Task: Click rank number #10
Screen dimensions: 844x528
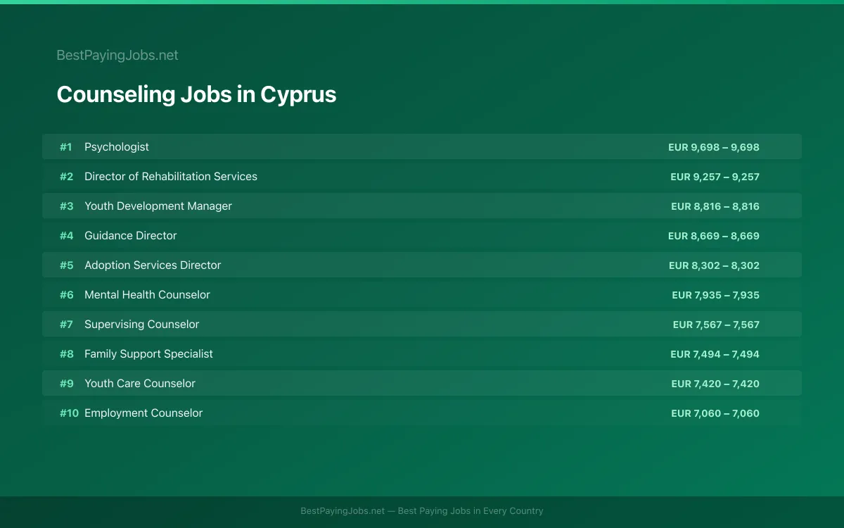Action: [x=69, y=413]
